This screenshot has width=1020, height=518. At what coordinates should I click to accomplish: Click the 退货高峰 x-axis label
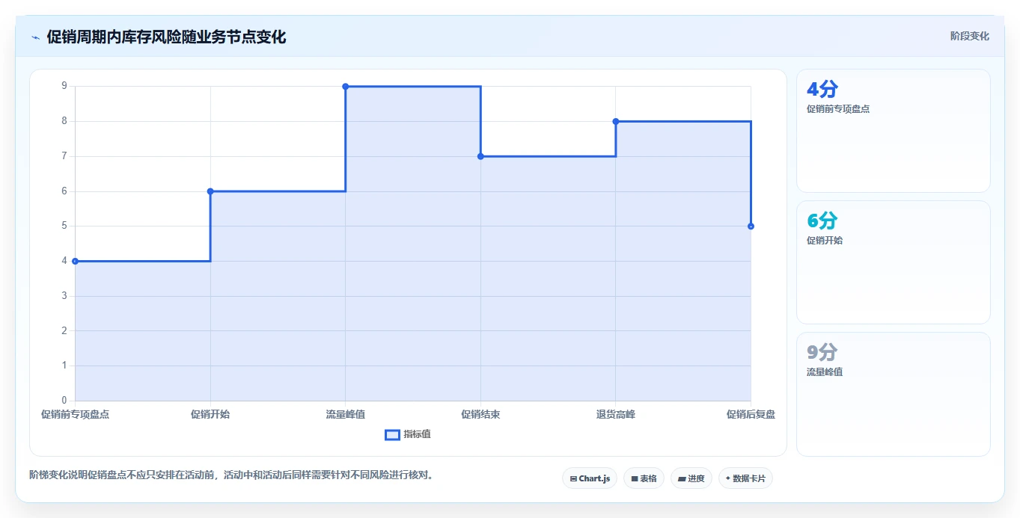point(616,414)
